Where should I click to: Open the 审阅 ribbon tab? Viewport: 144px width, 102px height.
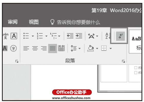[13, 22]
